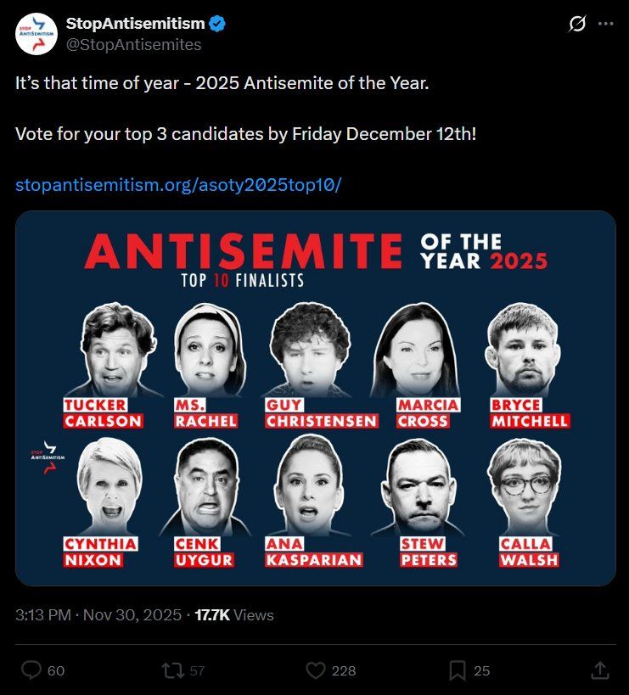
Task: Repost this post with the arrows icon
Action: pyautogui.click(x=172, y=670)
